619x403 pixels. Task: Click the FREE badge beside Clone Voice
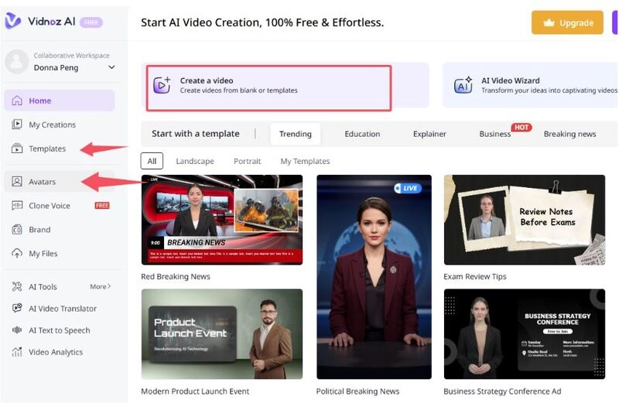click(x=102, y=206)
